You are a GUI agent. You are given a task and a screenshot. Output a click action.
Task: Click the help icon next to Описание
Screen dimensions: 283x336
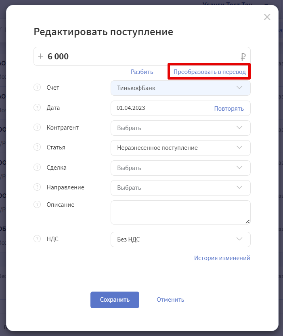(x=37, y=204)
